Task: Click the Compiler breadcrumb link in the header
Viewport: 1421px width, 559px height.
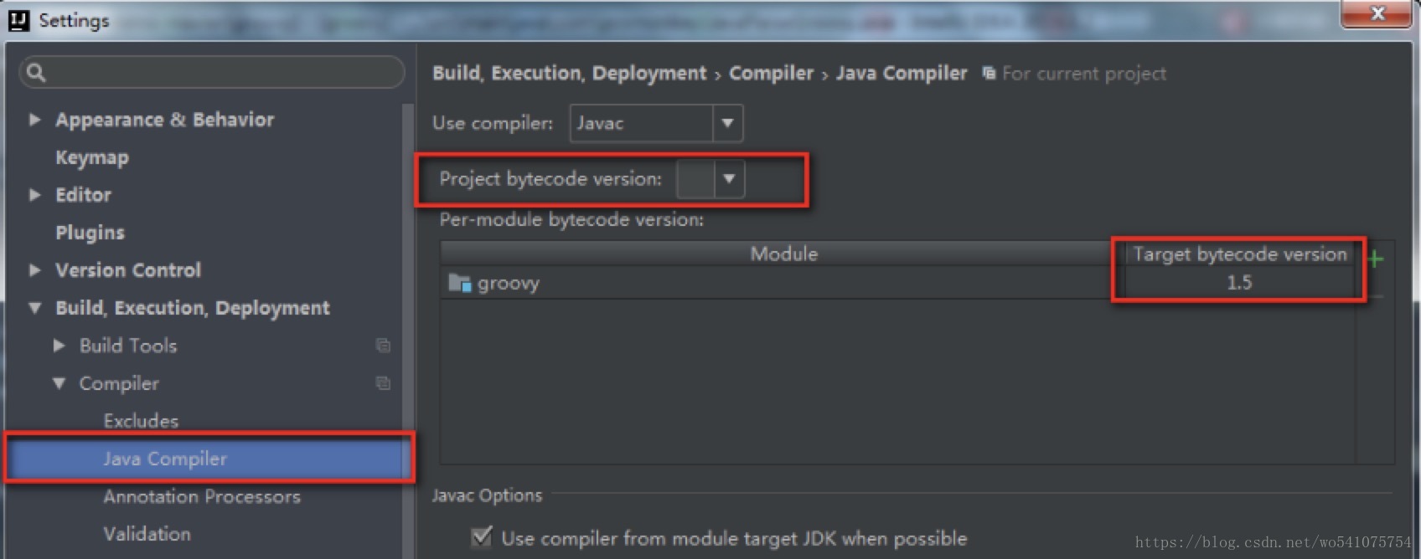Action: pyautogui.click(x=770, y=73)
